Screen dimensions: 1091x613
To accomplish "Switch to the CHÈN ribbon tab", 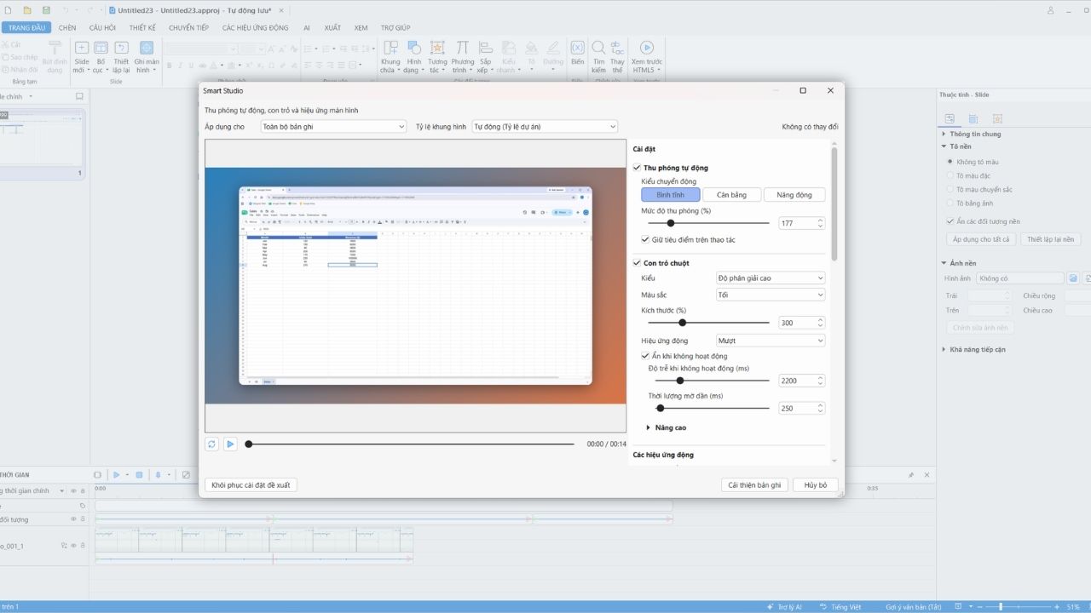I will 67,27.
